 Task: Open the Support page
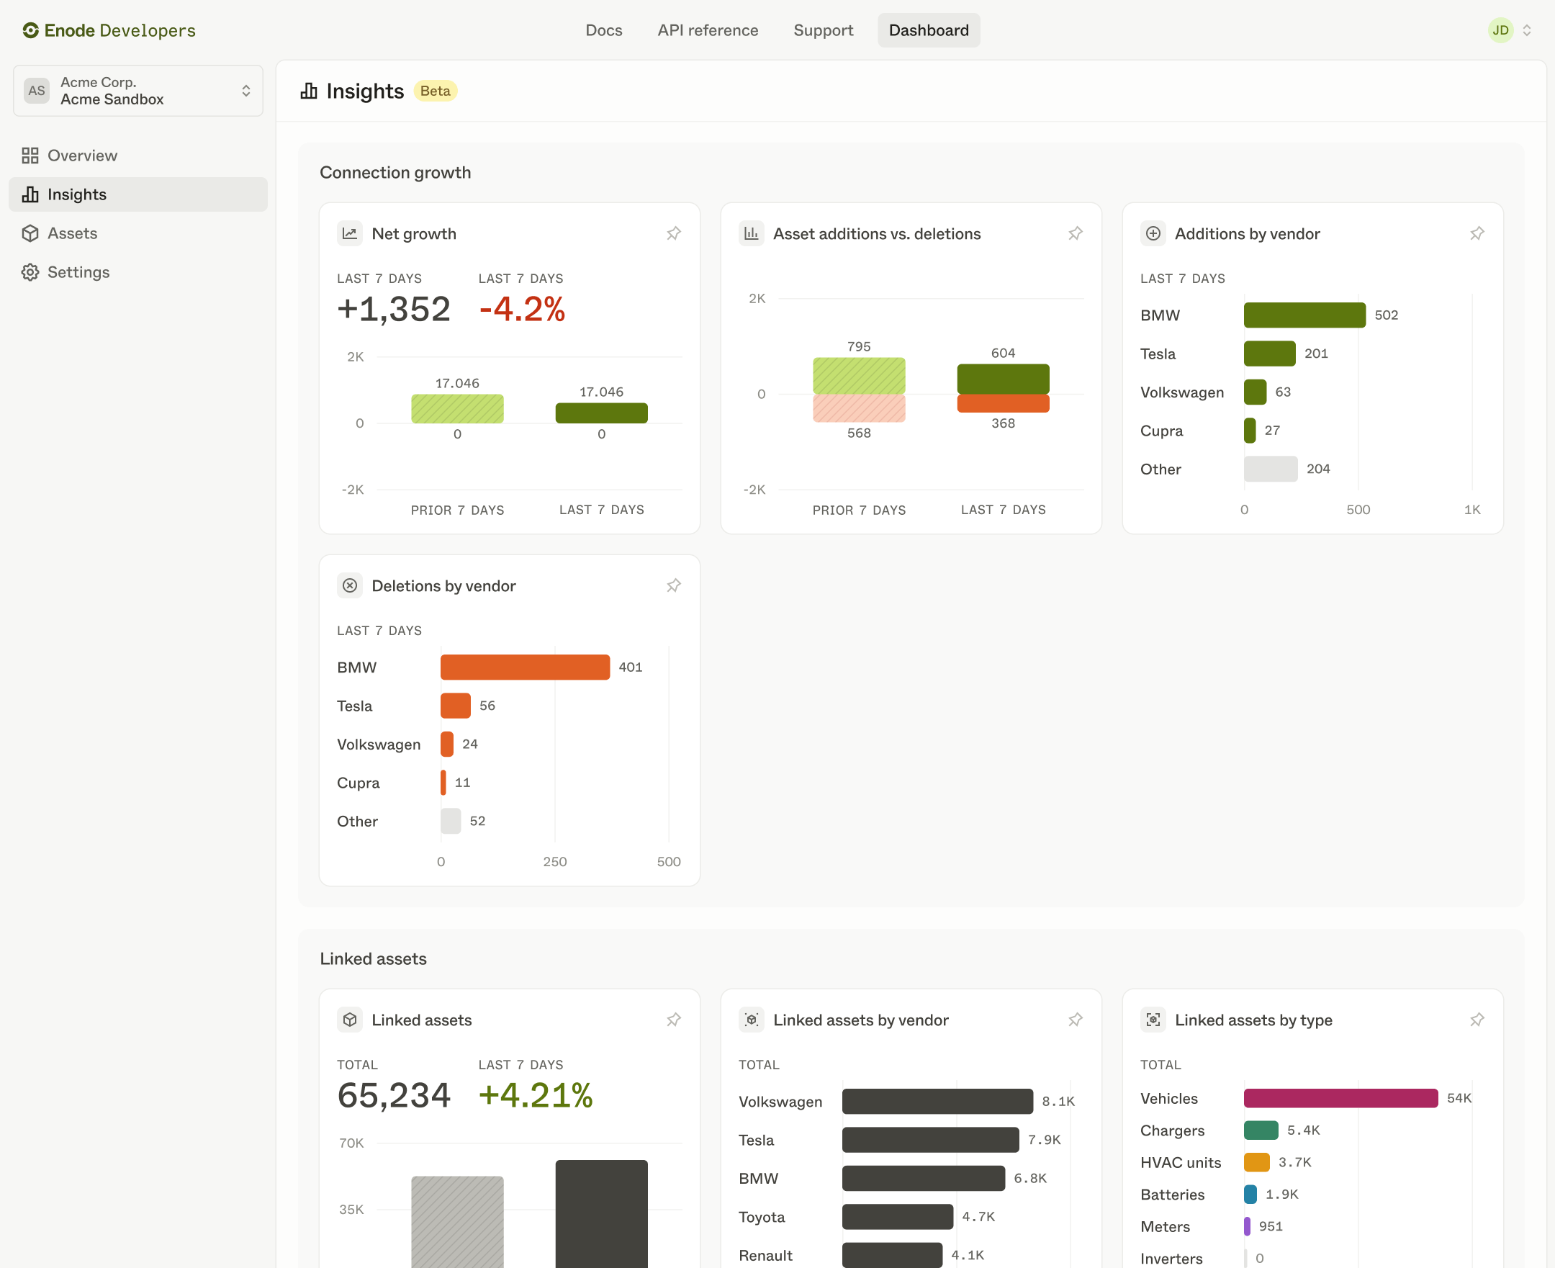click(823, 30)
